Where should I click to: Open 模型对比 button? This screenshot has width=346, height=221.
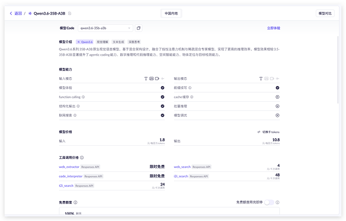[x=325, y=14]
